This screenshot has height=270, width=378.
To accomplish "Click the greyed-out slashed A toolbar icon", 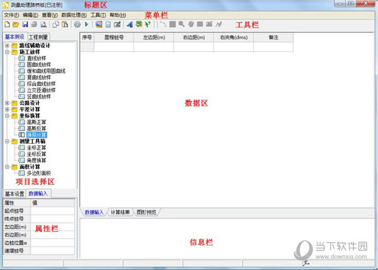I will click(219, 24).
